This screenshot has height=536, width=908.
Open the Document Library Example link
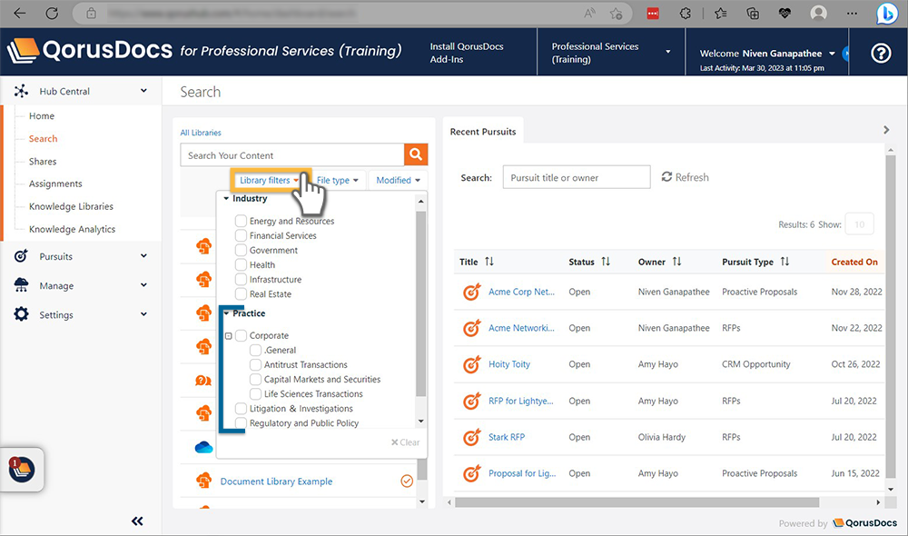click(276, 481)
